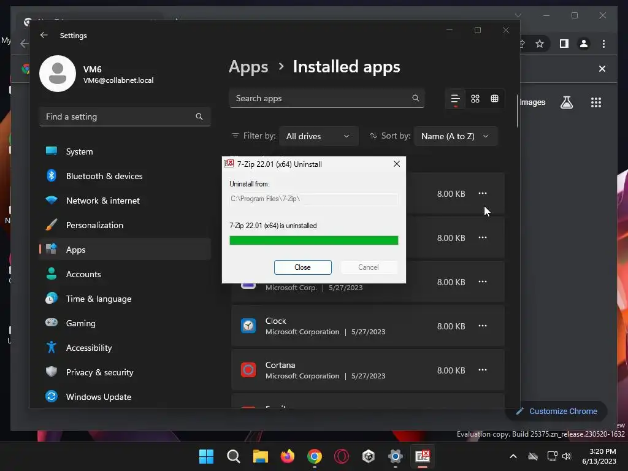The width and height of the screenshot is (628, 471).
Task: Open Firefox from taskbar
Action: click(287, 456)
